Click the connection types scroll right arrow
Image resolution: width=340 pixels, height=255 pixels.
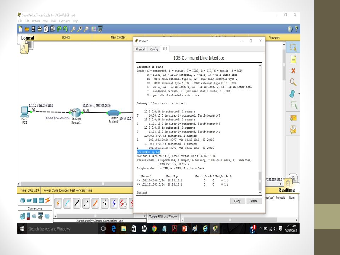pos(144,216)
